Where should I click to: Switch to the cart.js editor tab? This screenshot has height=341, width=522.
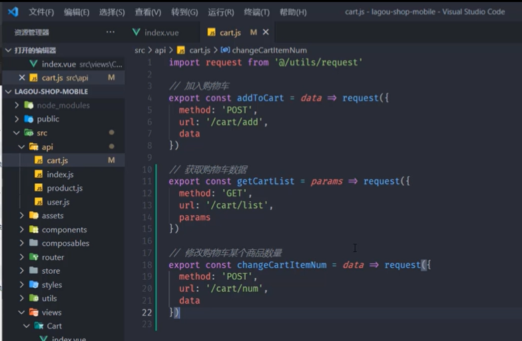(230, 32)
